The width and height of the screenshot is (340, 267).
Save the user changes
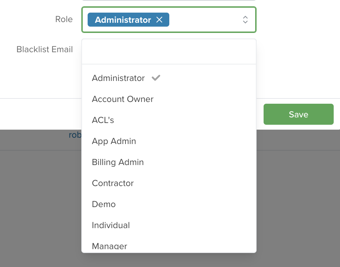point(298,114)
